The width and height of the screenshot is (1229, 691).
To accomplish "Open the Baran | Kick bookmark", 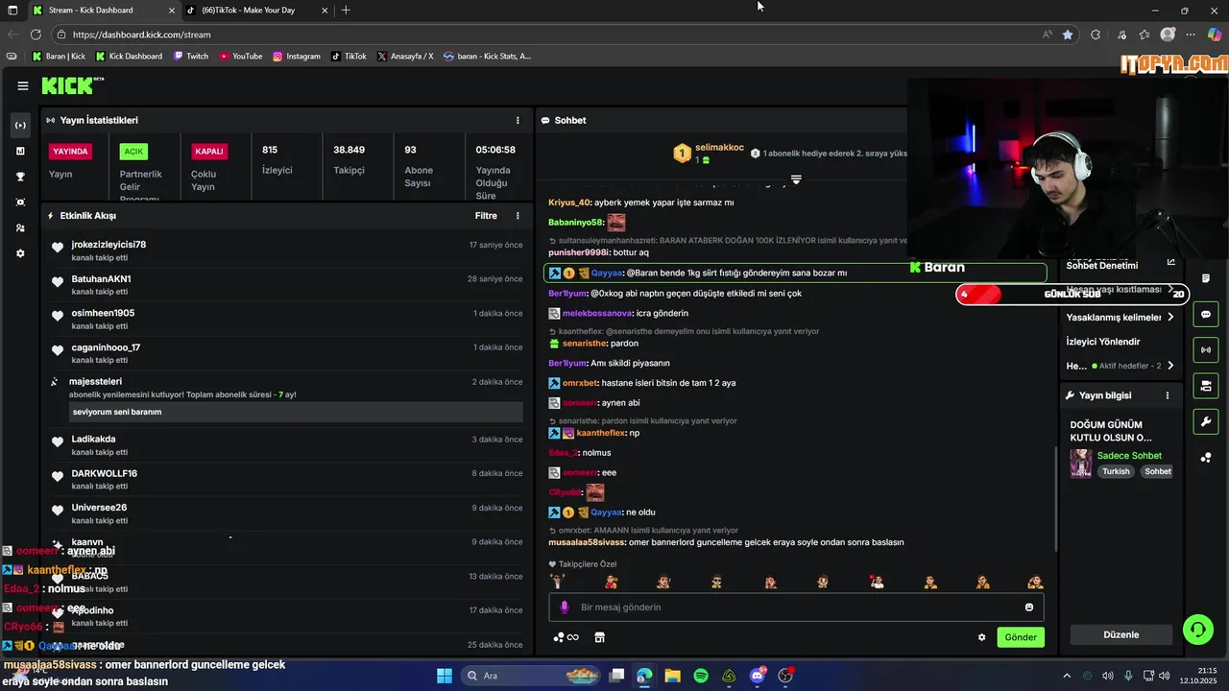I will (x=60, y=57).
